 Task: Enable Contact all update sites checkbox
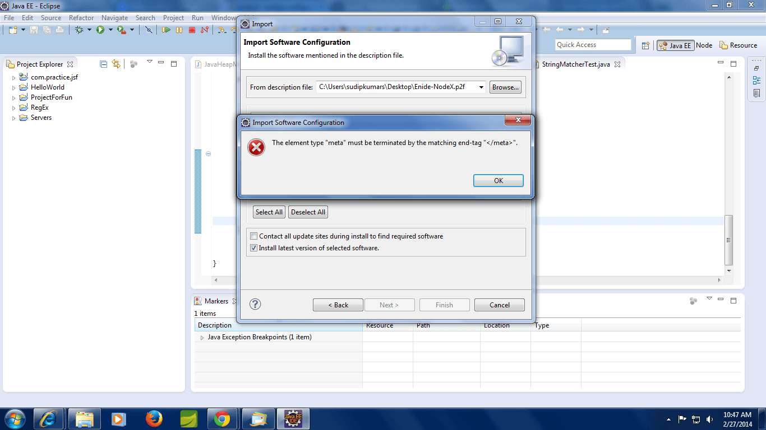click(x=254, y=236)
